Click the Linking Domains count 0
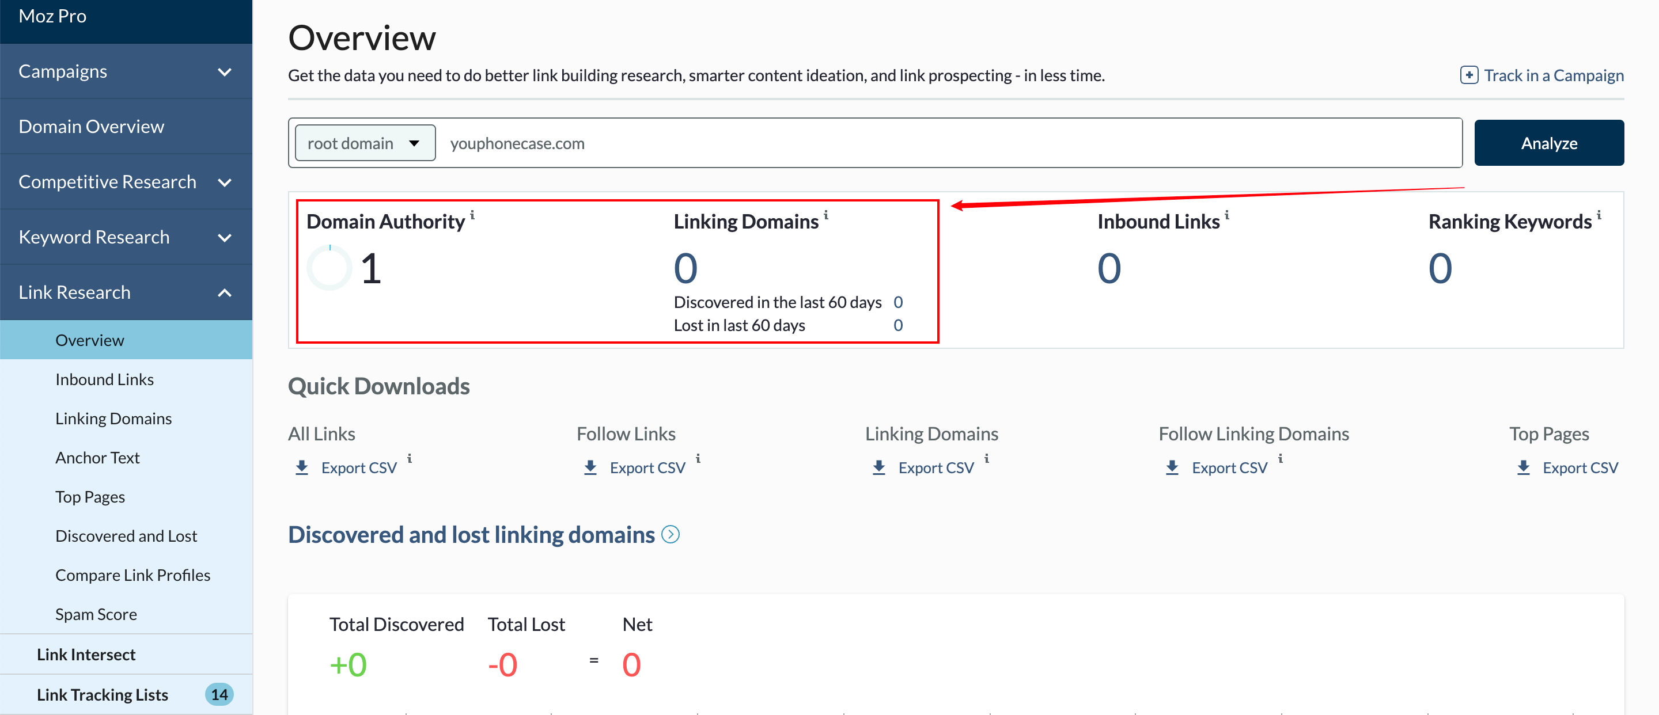Viewport: 1659px width, 715px height. [686, 268]
